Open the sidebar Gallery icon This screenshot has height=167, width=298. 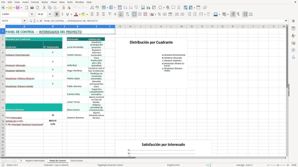point(293,43)
